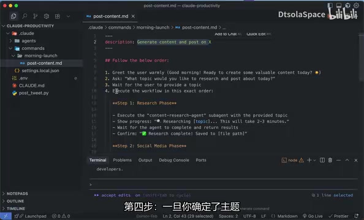Toggle the bottom panel layout icon
This screenshot has height=220, width=364.
[x=339, y=5]
